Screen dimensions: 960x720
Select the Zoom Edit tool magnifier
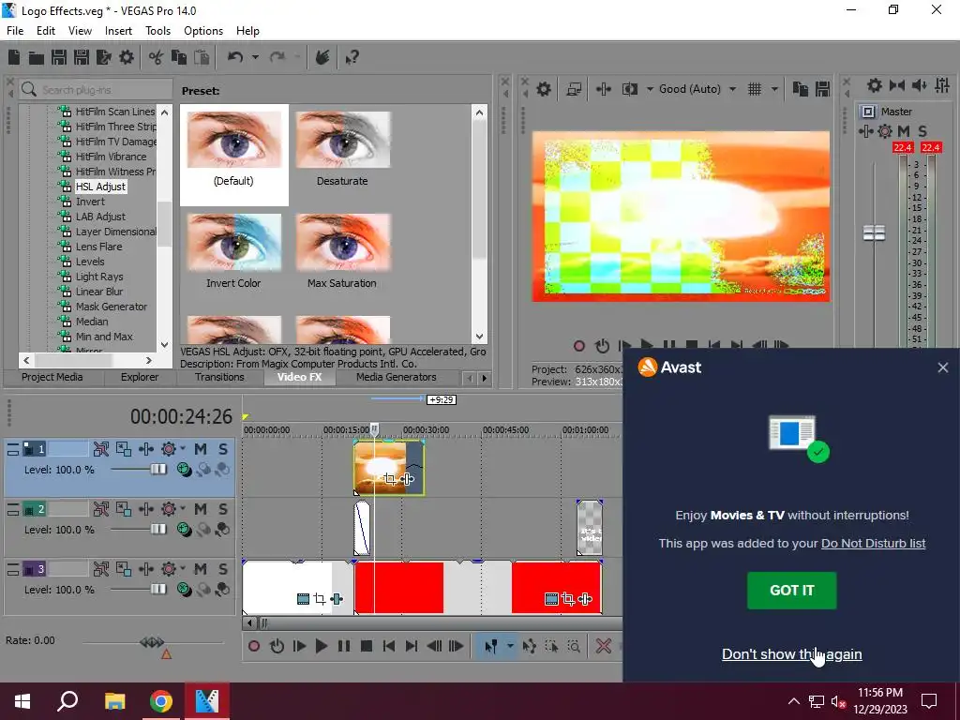point(574,646)
